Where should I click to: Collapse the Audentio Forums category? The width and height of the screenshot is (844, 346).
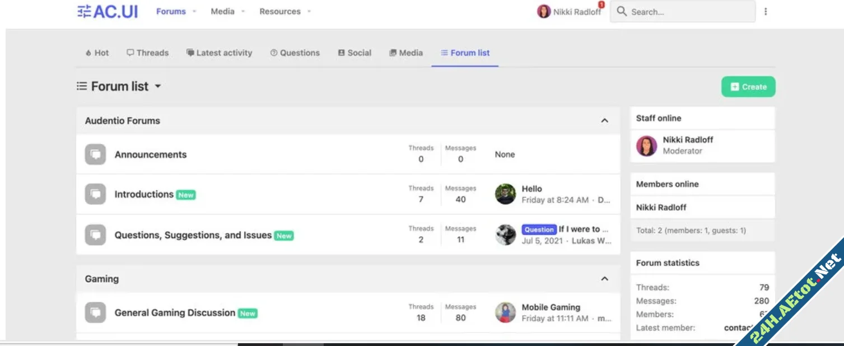(x=604, y=121)
